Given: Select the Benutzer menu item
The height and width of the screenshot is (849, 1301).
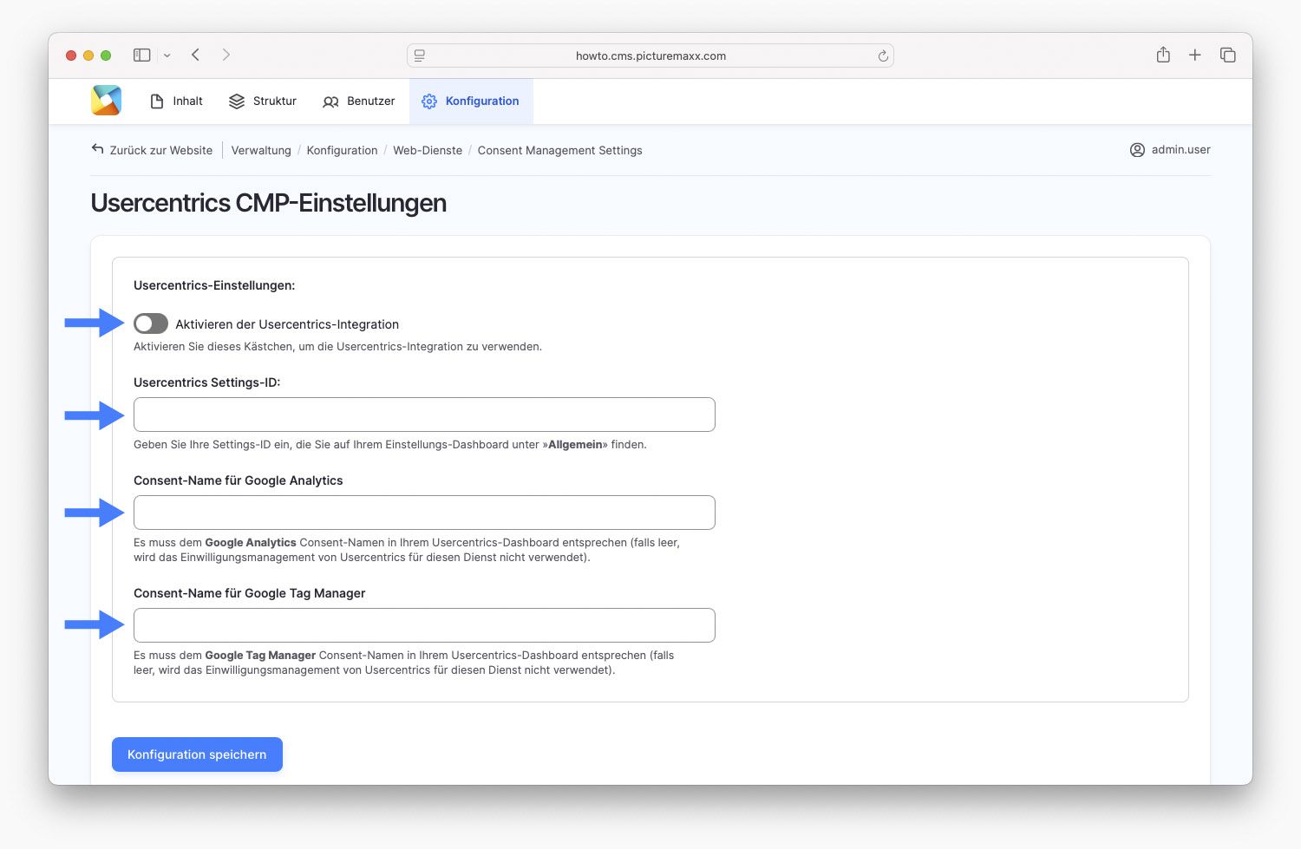Looking at the screenshot, I should tap(359, 101).
